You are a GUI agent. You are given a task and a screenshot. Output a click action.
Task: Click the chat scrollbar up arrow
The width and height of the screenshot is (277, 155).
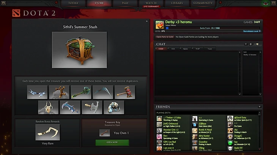(239, 53)
